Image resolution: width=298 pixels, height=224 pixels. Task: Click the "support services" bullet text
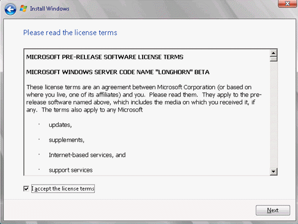coord(71,170)
